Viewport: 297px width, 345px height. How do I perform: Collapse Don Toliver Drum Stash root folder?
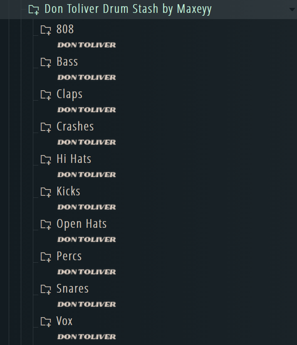34,10
